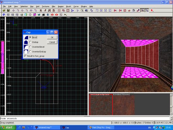Open the Textures menu

coord(46,6)
